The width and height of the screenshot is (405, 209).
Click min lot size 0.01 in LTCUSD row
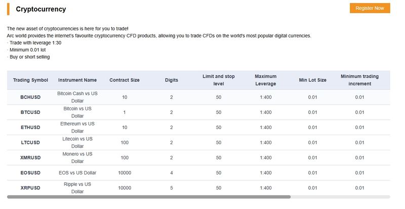[x=312, y=143]
